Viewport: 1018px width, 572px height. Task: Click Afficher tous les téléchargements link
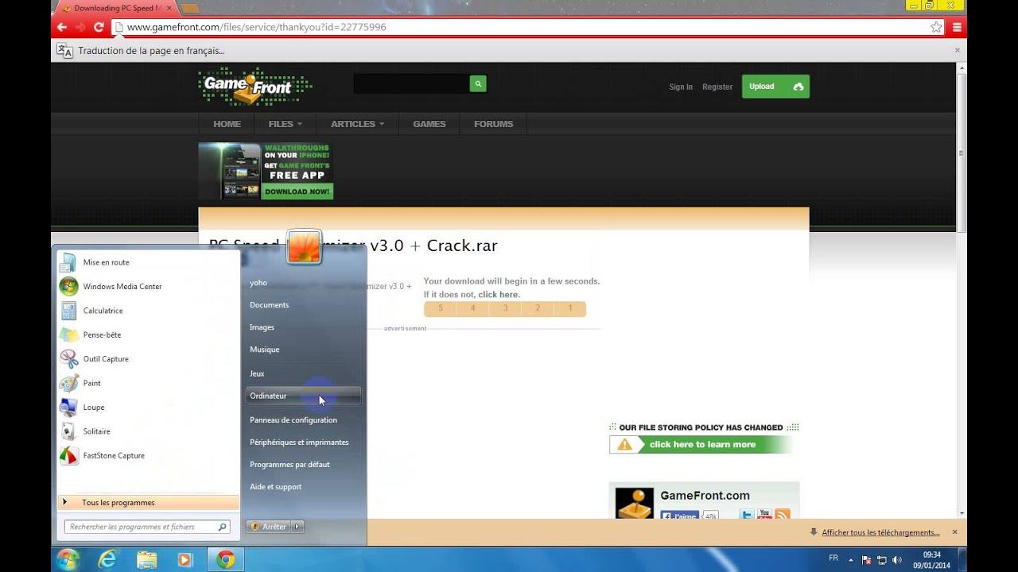(880, 532)
